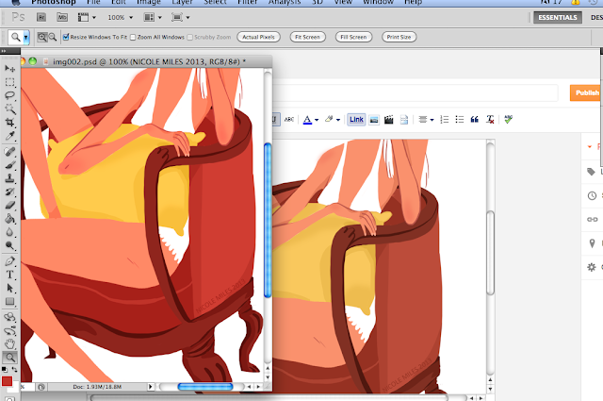Toggle the Scrubby Zoom checkbox
This screenshot has width=603, height=401.
(189, 38)
